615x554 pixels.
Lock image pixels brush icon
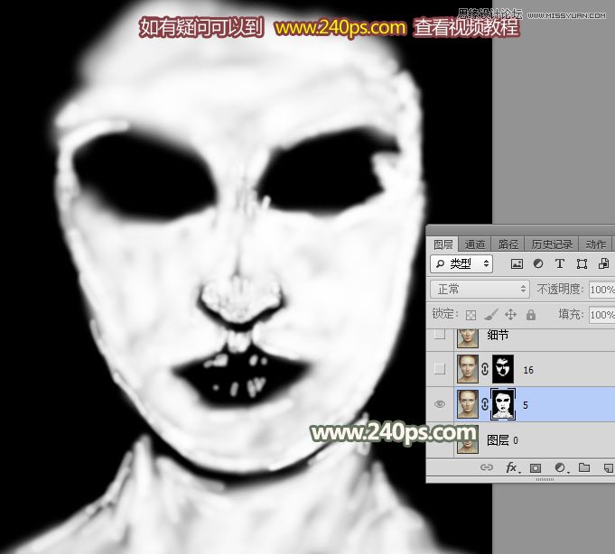pyautogui.click(x=490, y=314)
